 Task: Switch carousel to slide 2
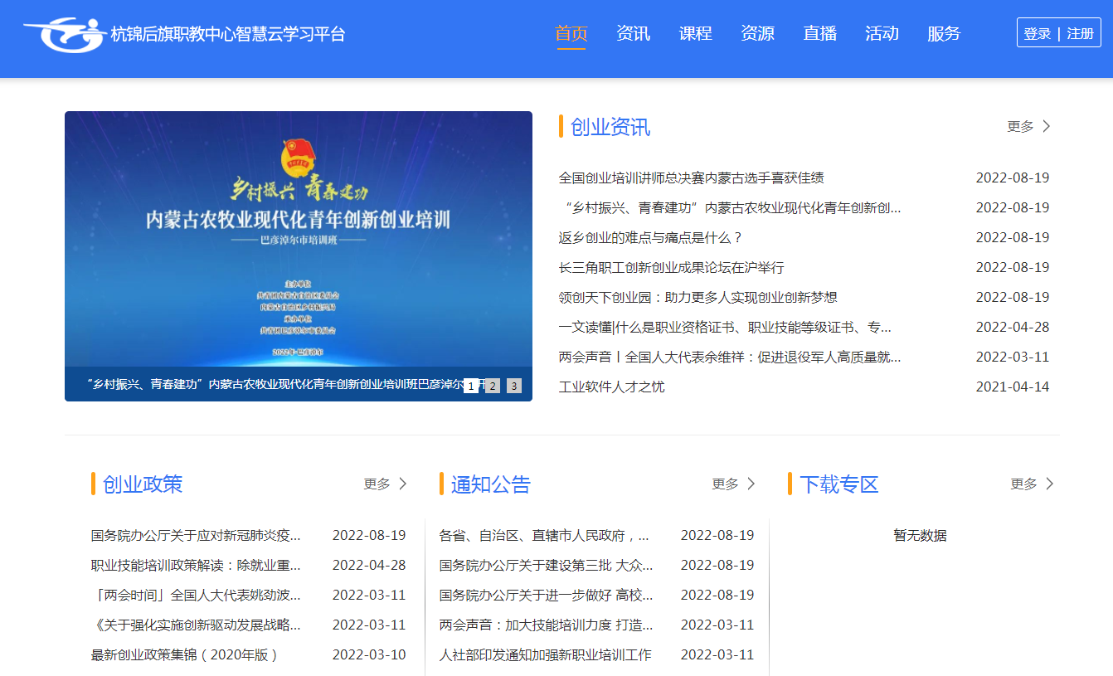pyautogui.click(x=493, y=386)
